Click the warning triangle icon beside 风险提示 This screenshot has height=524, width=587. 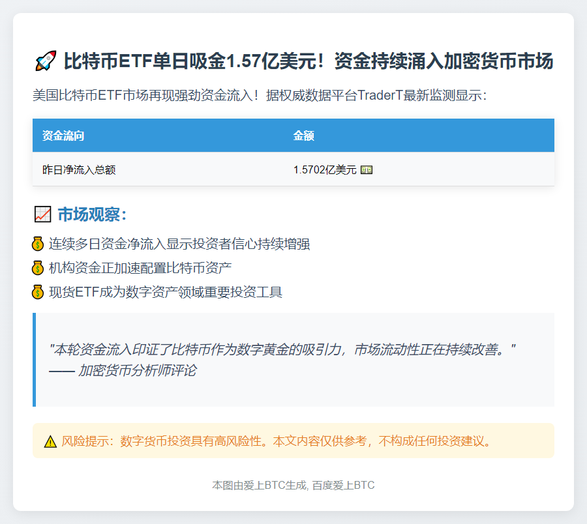(50, 442)
